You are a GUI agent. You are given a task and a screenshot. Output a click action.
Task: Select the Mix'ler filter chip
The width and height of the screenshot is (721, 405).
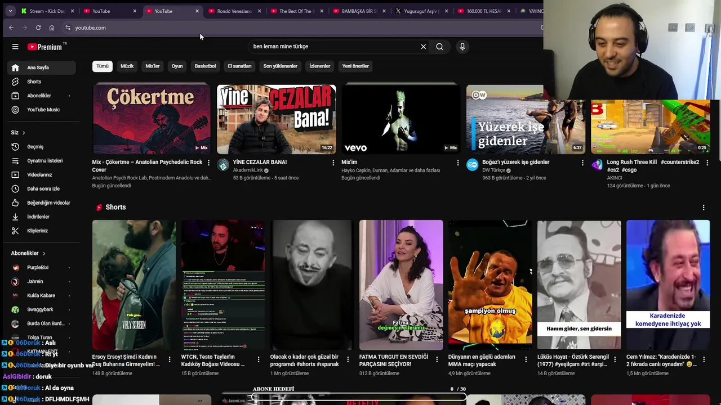153,66
